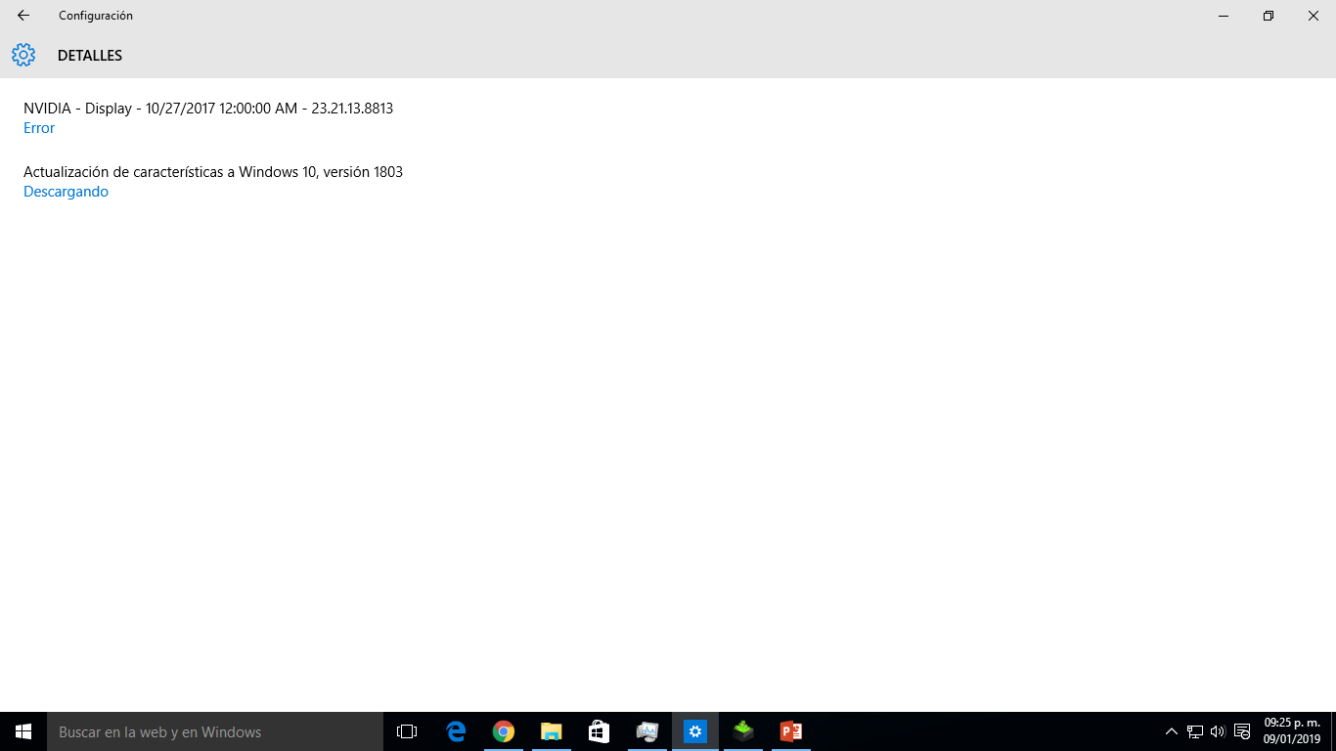The height and width of the screenshot is (751, 1336).
Task: Select the Windows 10 versión 1803 update text
Action: [x=213, y=172]
